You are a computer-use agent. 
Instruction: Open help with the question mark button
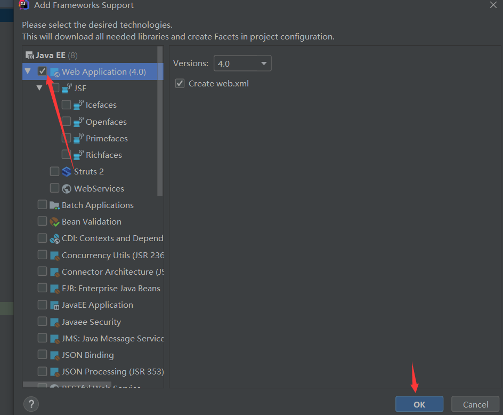31,404
